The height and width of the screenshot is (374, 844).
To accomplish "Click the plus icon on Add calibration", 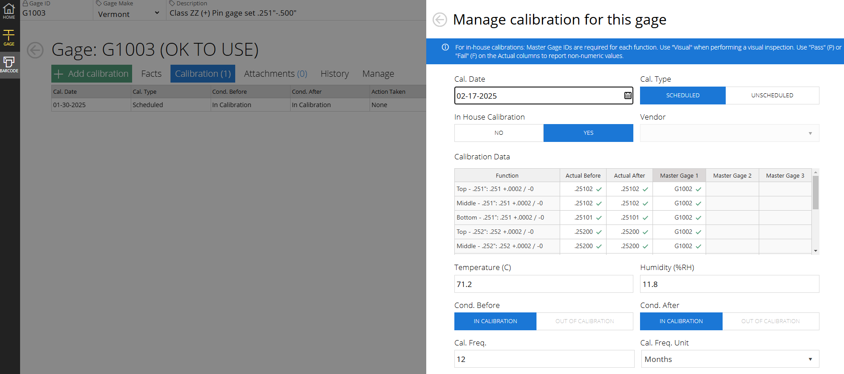I will 58,74.
